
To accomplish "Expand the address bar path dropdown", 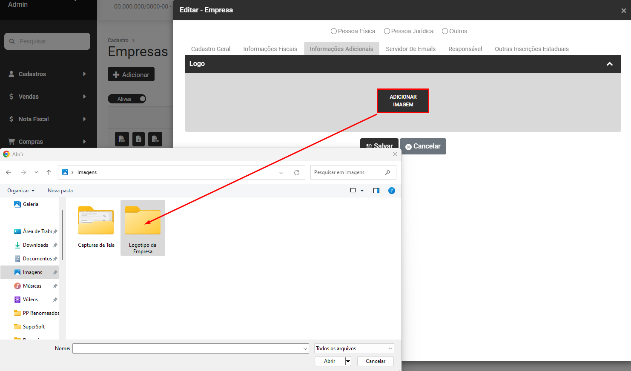I will click(x=281, y=172).
